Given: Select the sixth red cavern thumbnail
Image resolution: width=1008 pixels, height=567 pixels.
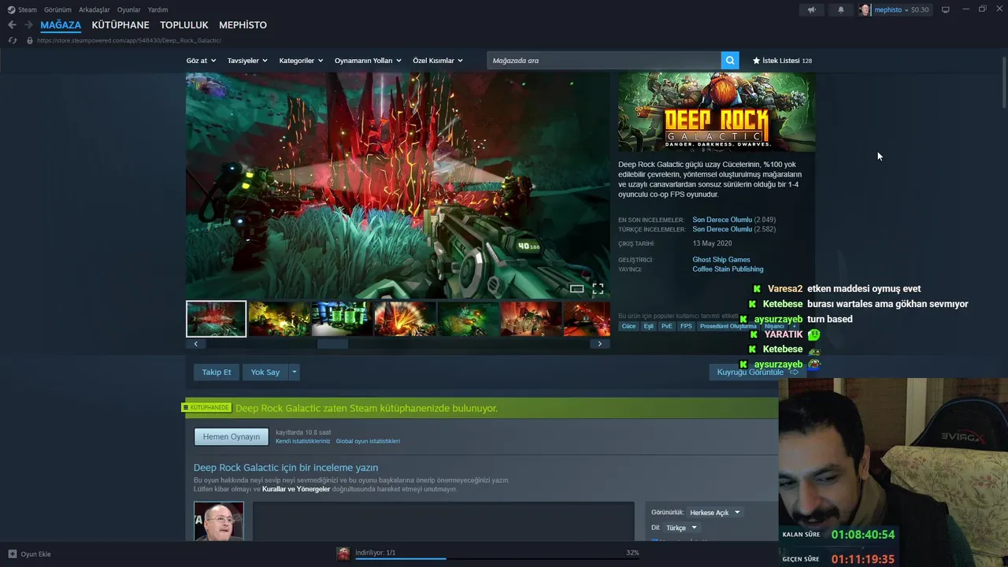Looking at the screenshot, I should pos(531,319).
